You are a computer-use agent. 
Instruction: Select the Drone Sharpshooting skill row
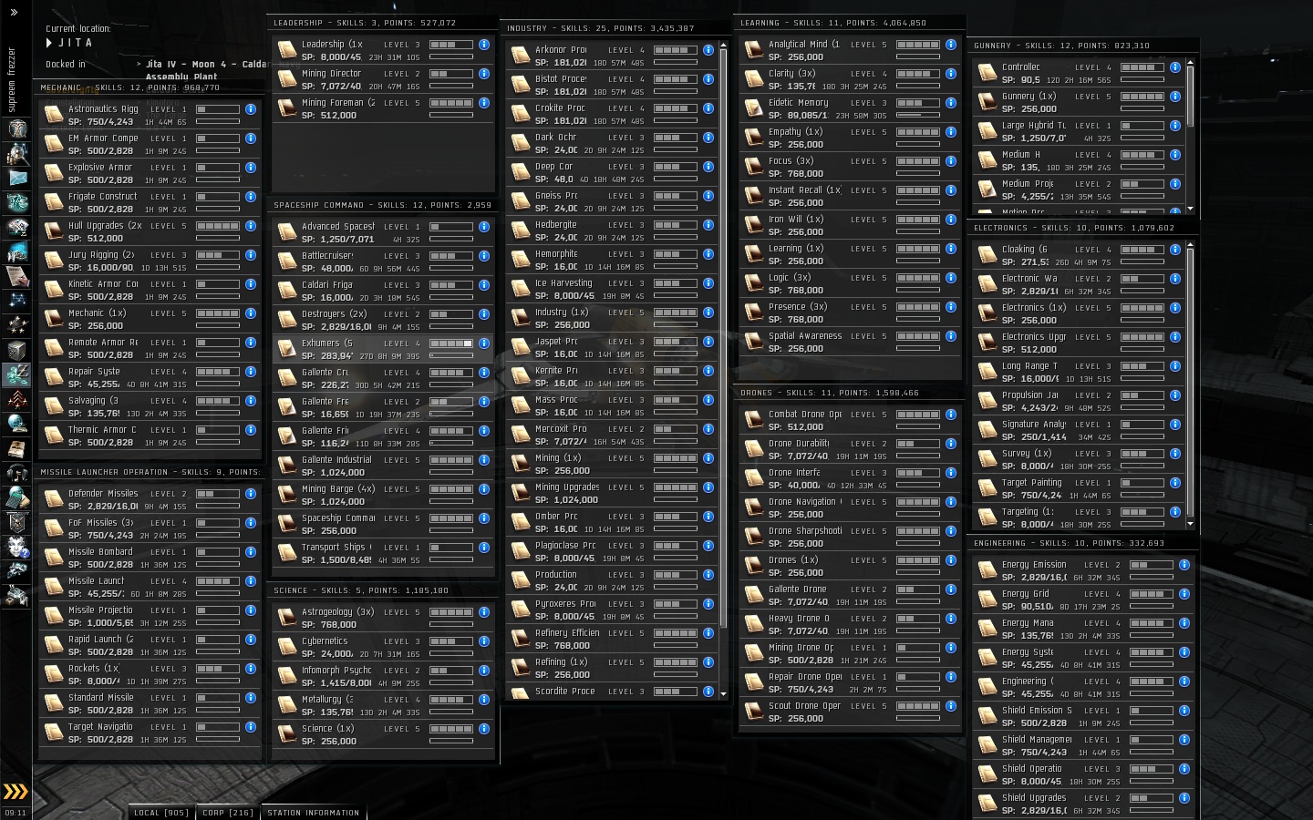850,538
